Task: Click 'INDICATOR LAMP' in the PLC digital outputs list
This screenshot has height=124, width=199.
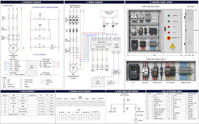Action: point(47,63)
